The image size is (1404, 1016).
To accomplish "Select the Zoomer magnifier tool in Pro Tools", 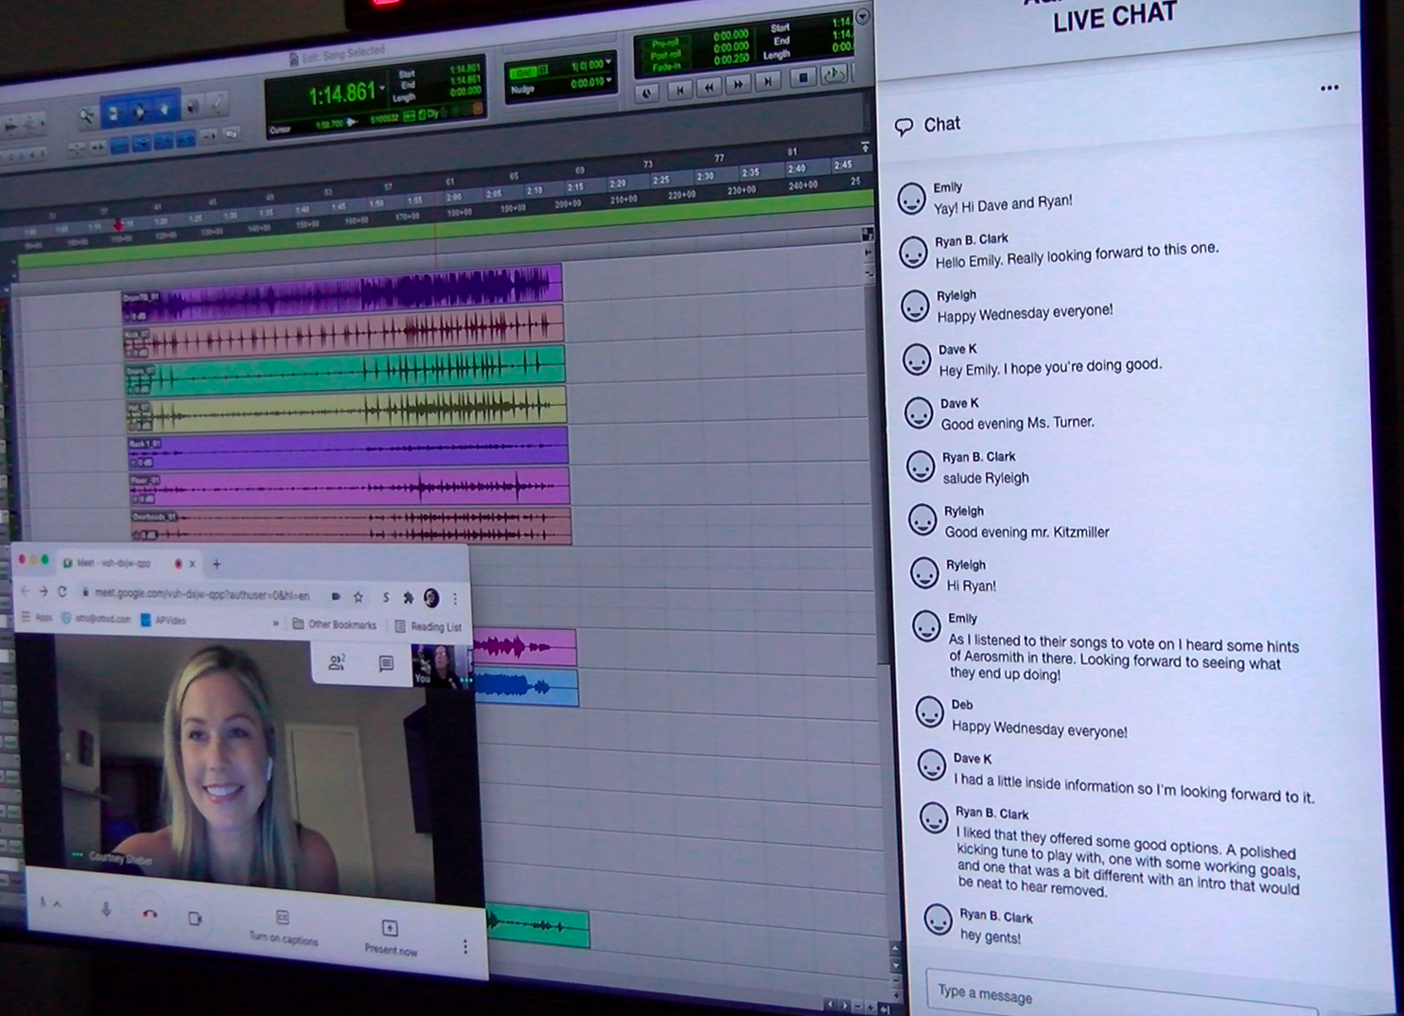I will [x=87, y=116].
